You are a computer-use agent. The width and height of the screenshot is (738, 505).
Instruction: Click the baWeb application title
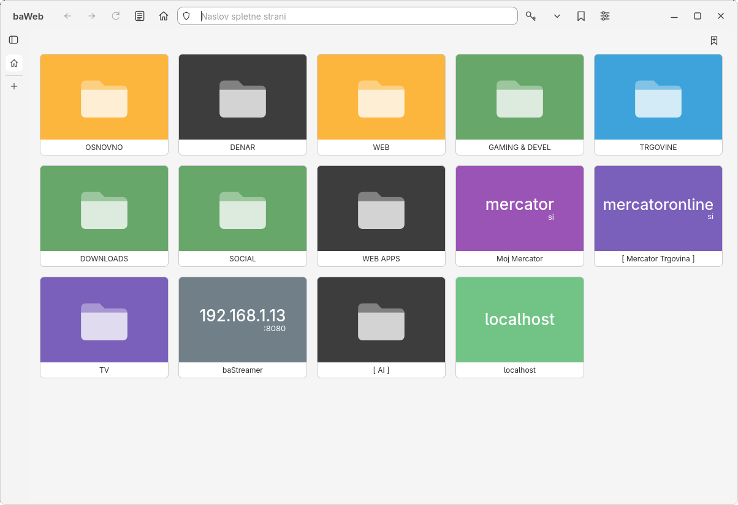pyautogui.click(x=28, y=16)
